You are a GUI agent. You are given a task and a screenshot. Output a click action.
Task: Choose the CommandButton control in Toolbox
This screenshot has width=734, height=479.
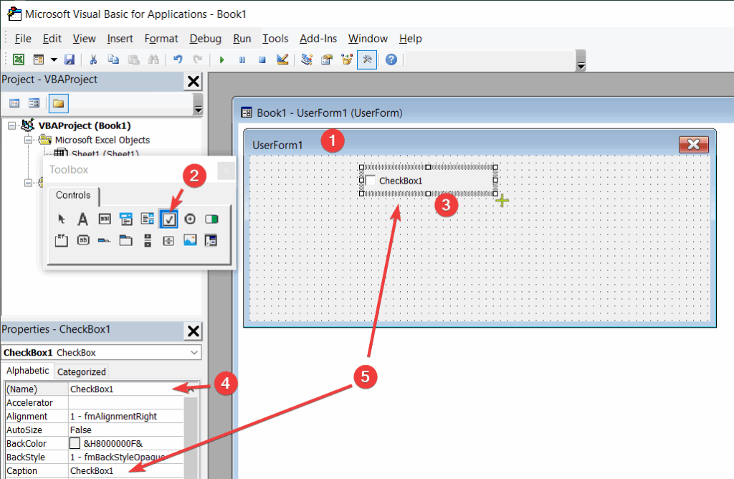coord(83,240)
